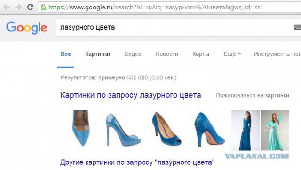Open the 'Новости' tab
Screen dimensions: 301x170
(167, 54)
